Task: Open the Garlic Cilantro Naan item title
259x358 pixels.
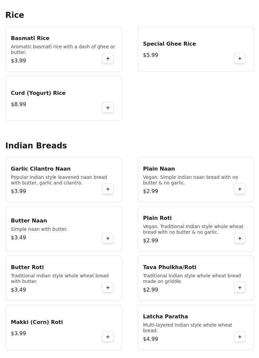Action: pyautogui.click(x=41, y=169)
